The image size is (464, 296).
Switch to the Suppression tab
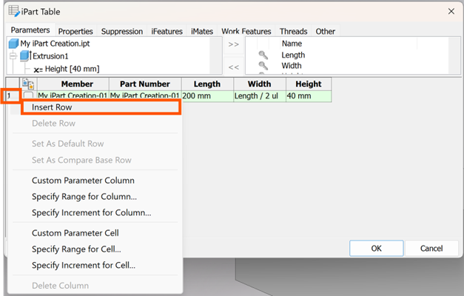121,32
